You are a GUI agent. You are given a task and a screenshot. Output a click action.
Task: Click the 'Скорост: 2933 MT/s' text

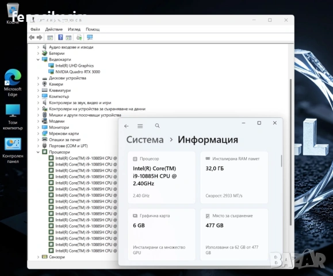224,195
